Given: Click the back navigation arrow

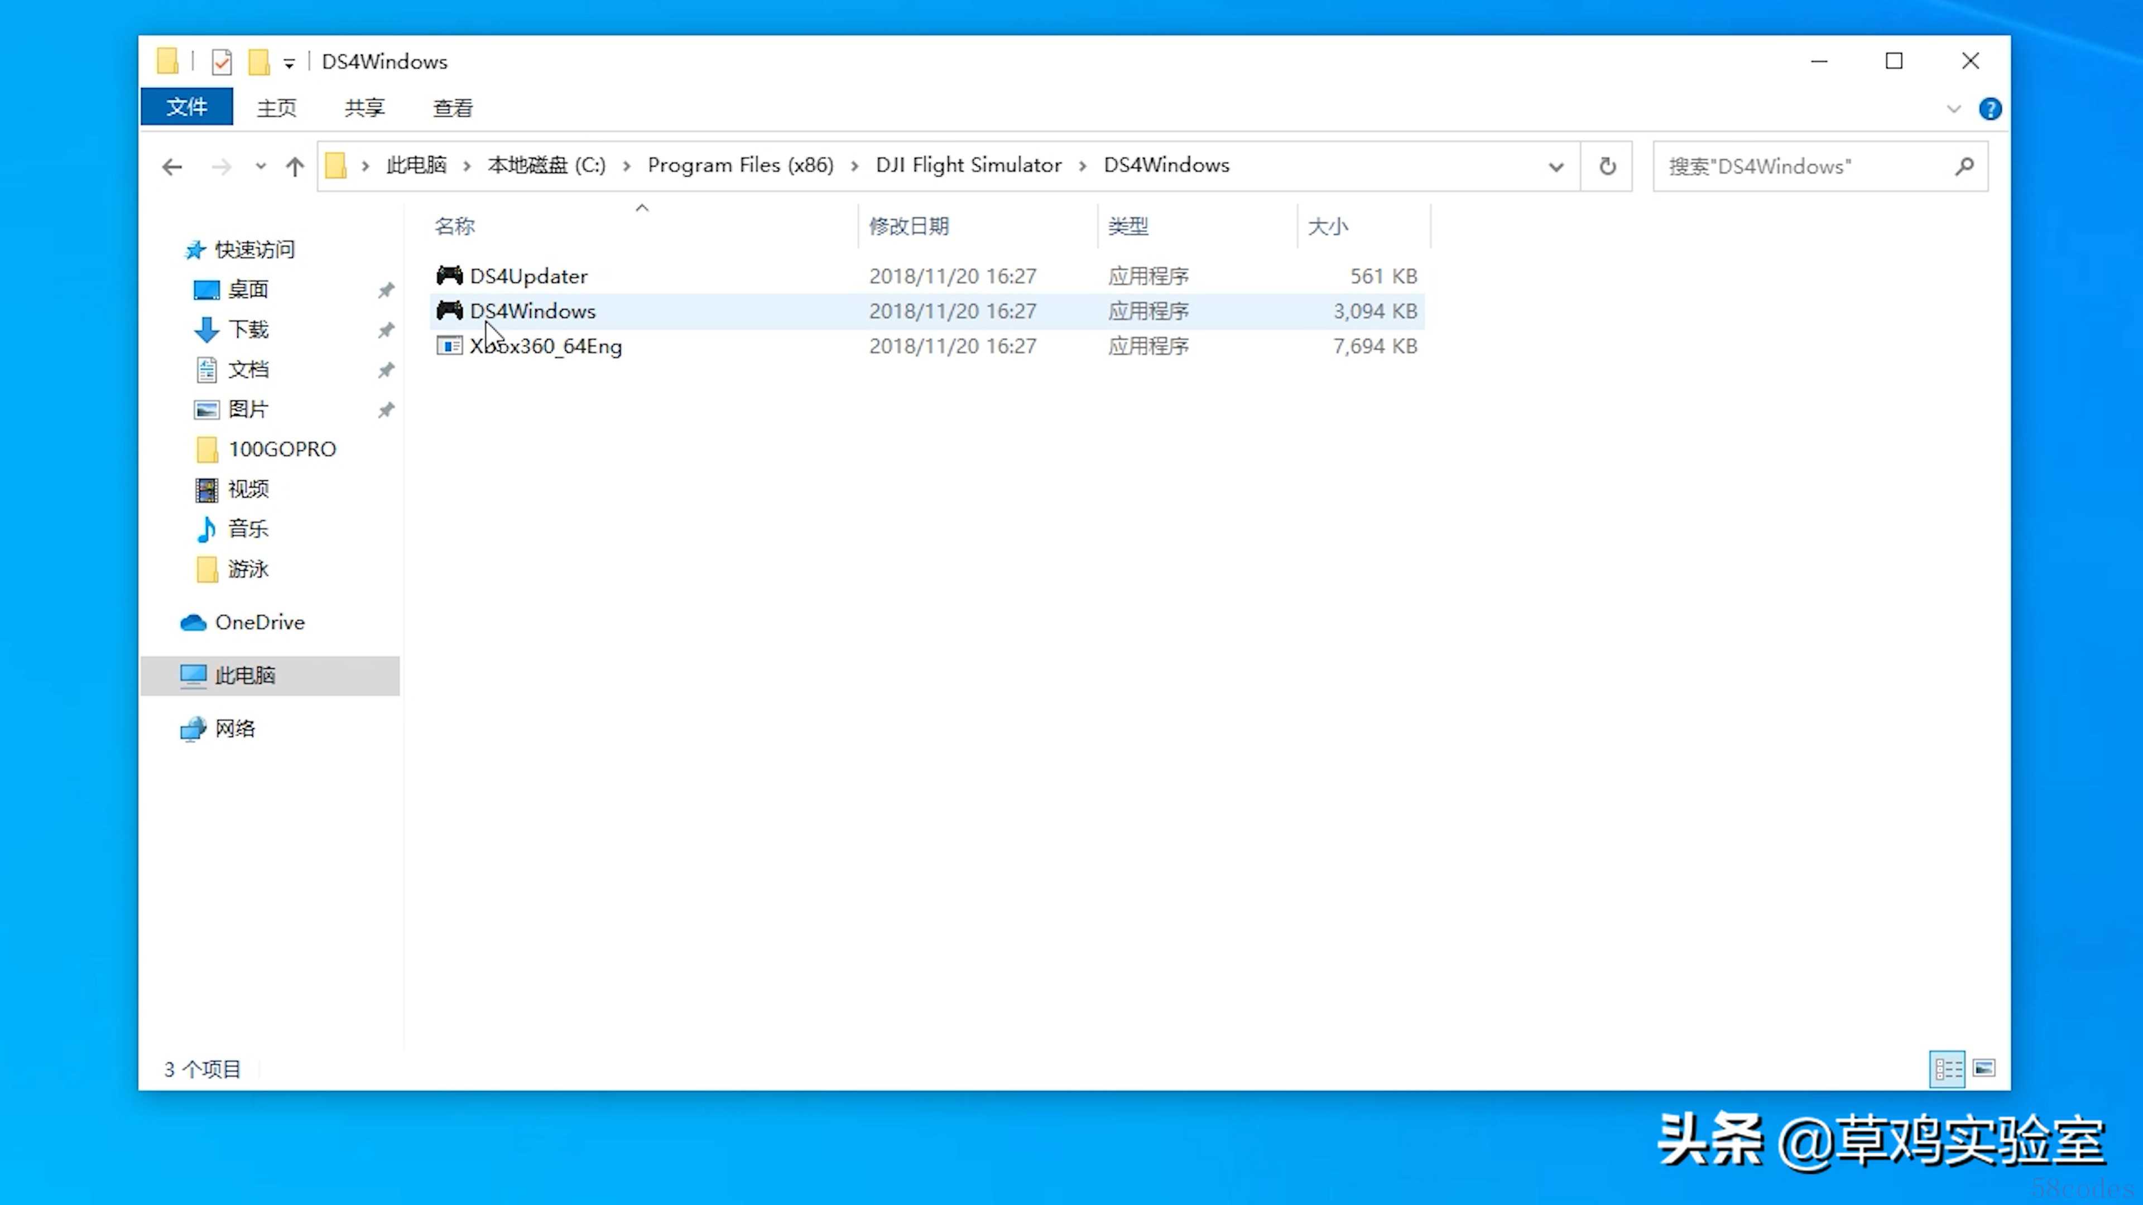Looking at the screenshot, I should click(172, 167).
